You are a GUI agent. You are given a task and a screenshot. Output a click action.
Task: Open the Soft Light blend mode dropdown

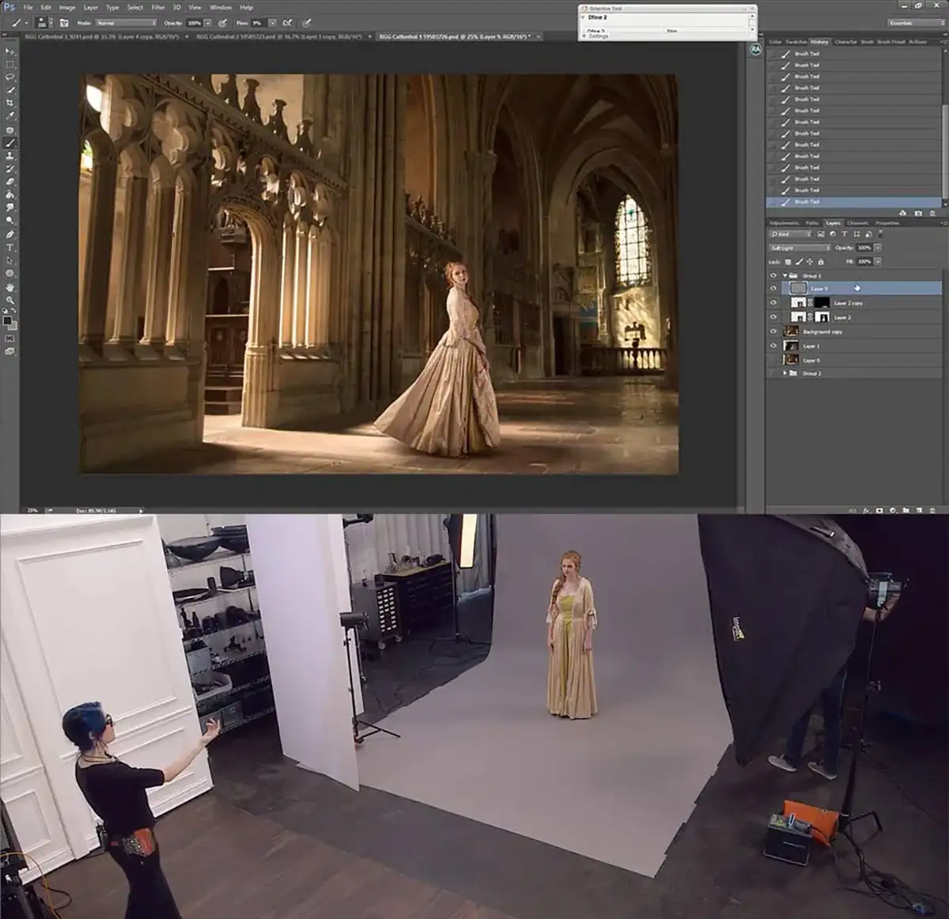click(800, 248)
